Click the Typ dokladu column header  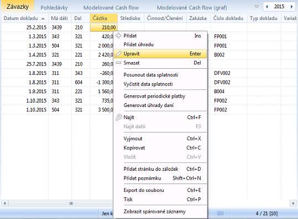[264, 18]
